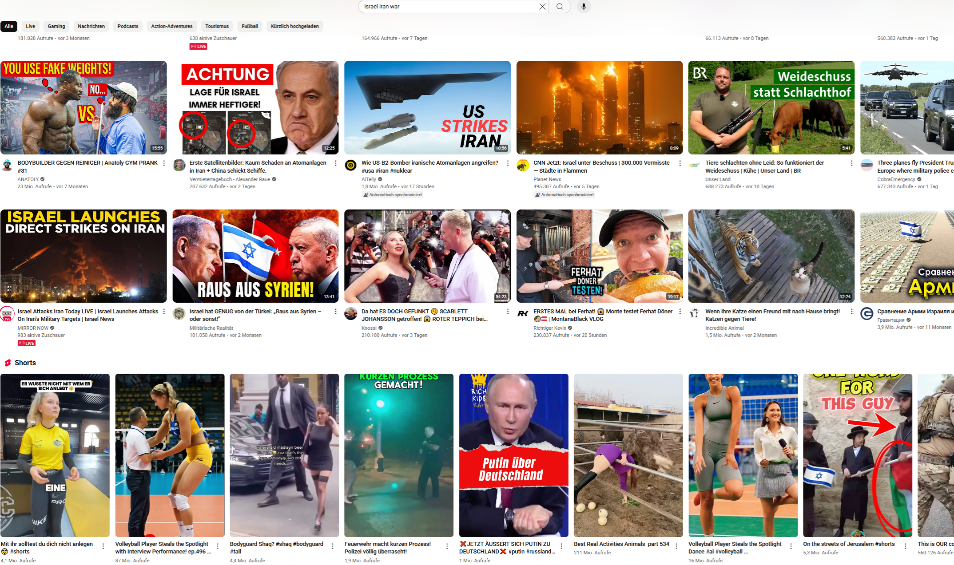
Task: Clear the search field with the X icon
Action: point(542,7)
